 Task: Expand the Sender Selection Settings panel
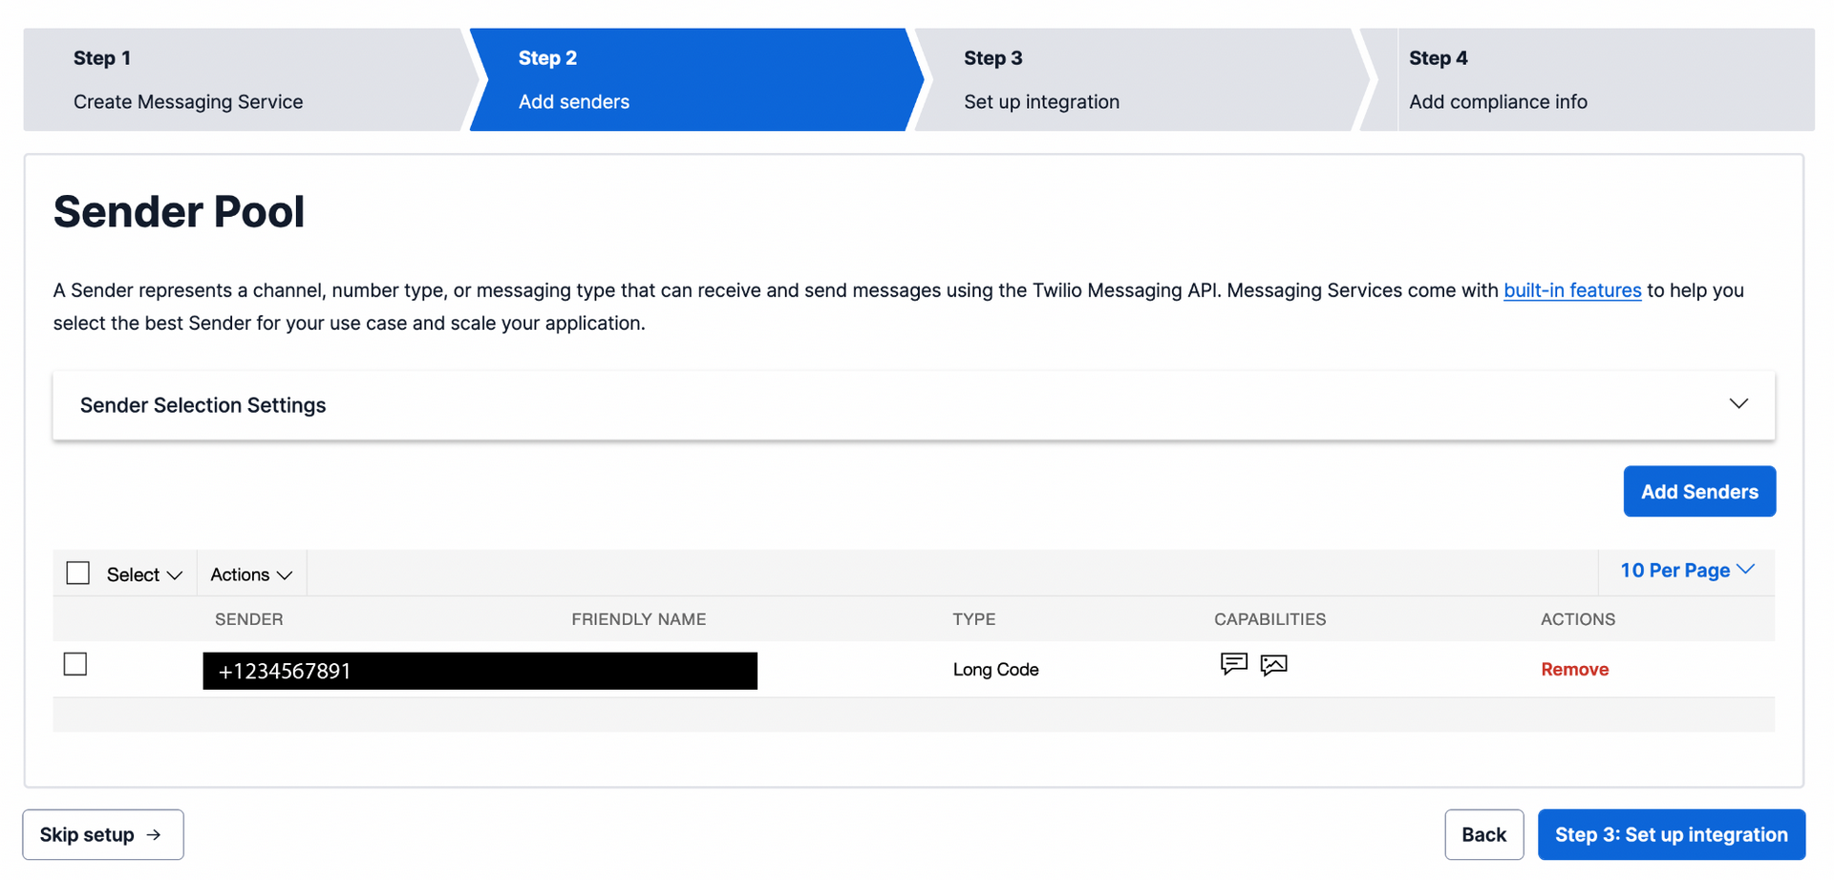click(x=1738, y=404)
